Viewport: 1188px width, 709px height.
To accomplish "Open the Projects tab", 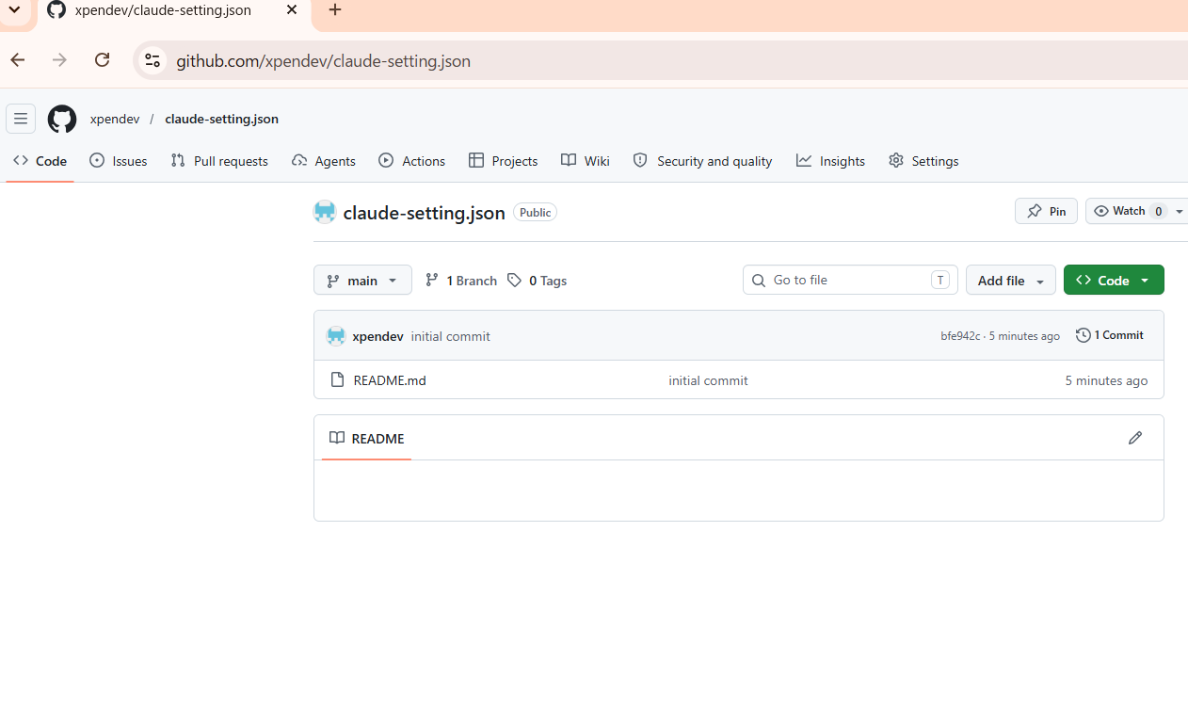I will coord(504,161).
